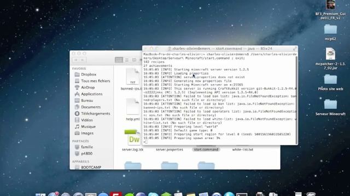
Task: Click the Finder back arrow button
Action: pyautogui.click(x=75, y=60)
